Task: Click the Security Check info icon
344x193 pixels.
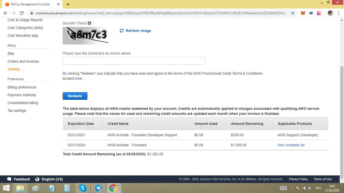Action: click(x=89, y=23)
